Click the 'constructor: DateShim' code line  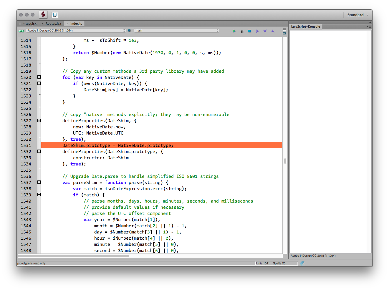[101, 158]
